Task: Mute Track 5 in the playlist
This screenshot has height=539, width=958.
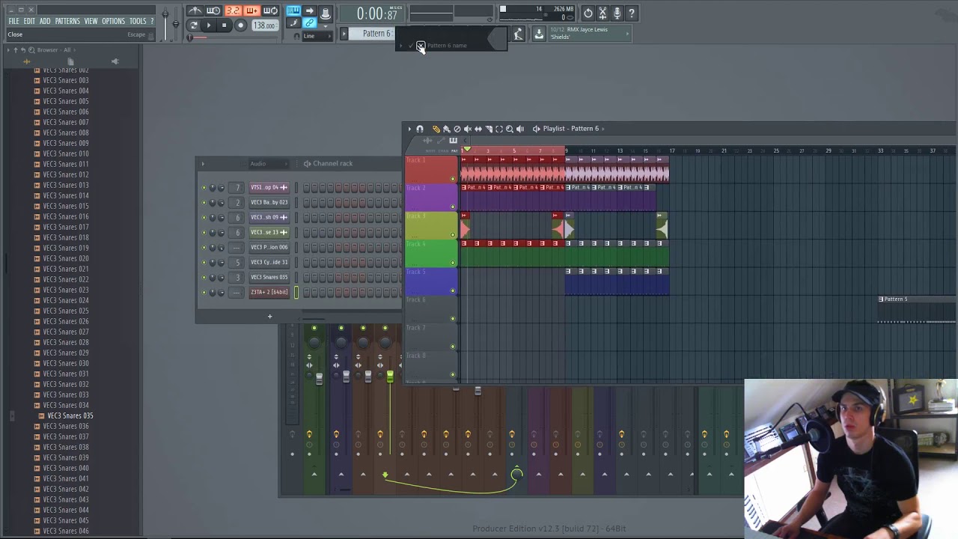Action: click(x=452, y=290)
